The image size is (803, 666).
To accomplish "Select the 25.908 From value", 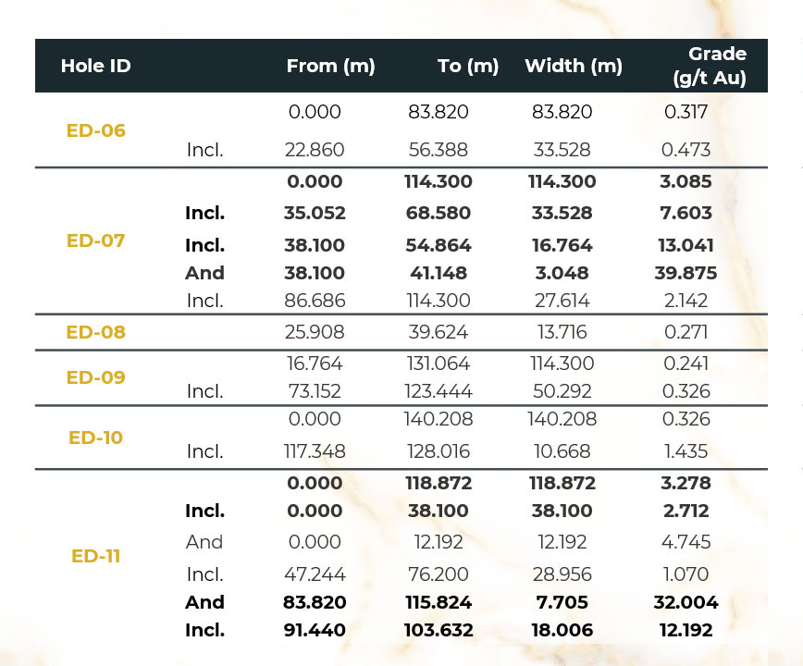I will [315, 332].
